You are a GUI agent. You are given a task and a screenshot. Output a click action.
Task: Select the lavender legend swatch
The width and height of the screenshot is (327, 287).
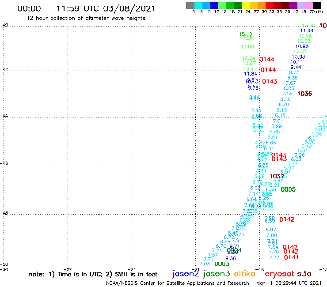(x=301, y=5)
